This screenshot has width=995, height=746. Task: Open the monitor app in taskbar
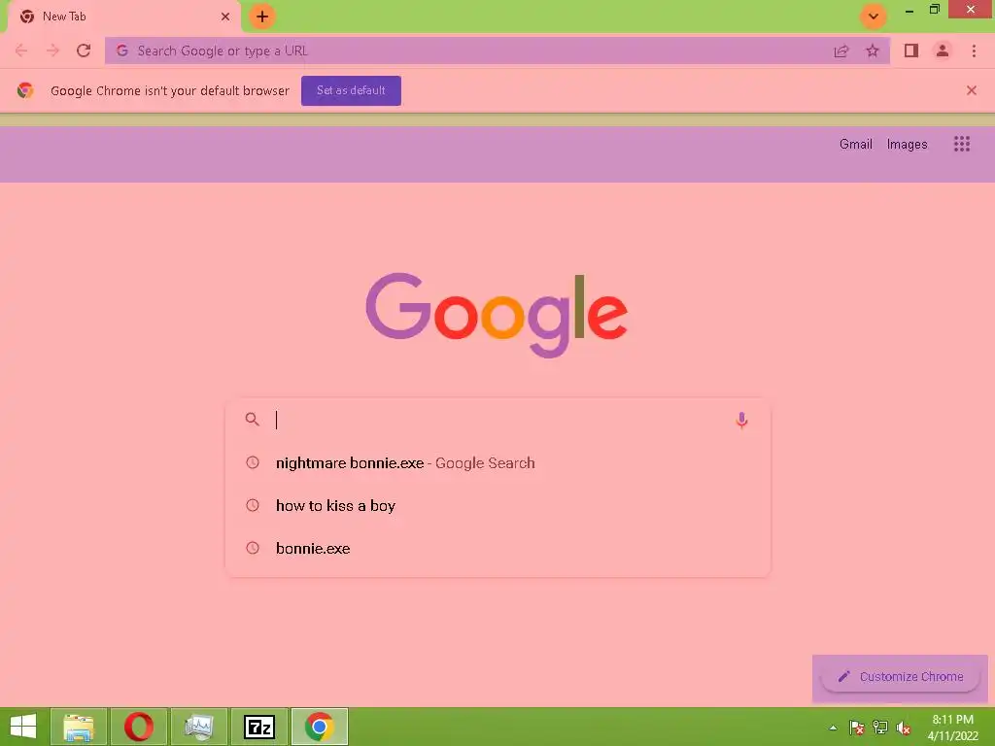198,727
